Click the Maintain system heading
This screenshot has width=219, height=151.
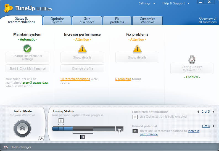(x=27, y=34)
